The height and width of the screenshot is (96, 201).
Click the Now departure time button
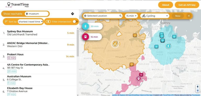178,16
